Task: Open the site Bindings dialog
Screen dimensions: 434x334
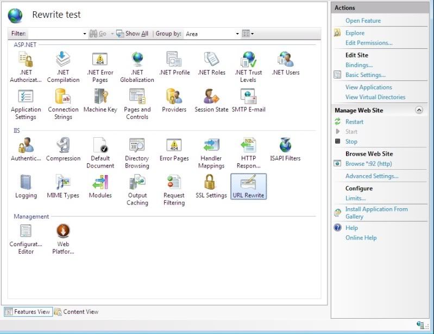Action: 359,65
